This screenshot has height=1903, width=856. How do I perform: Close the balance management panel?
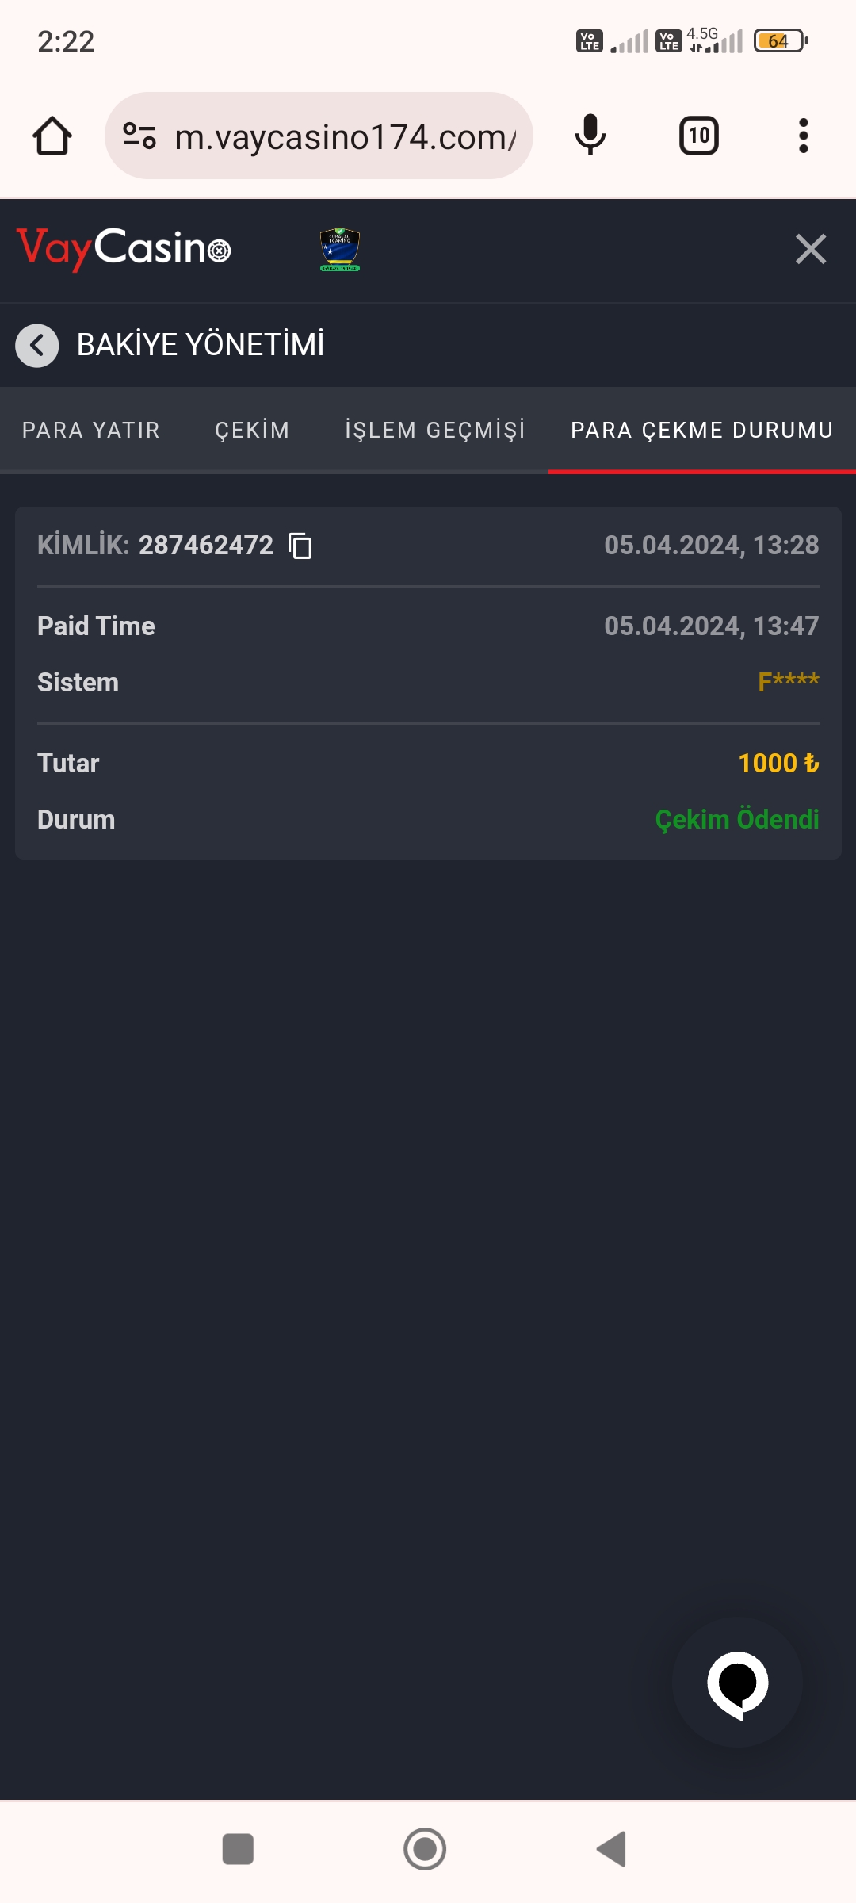click(x=810, y=250)
